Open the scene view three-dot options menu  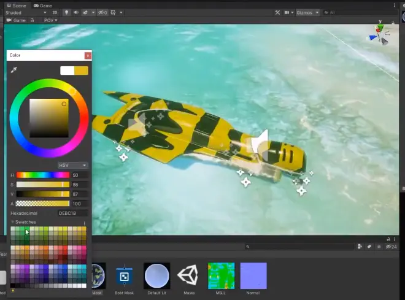point(394,5)
